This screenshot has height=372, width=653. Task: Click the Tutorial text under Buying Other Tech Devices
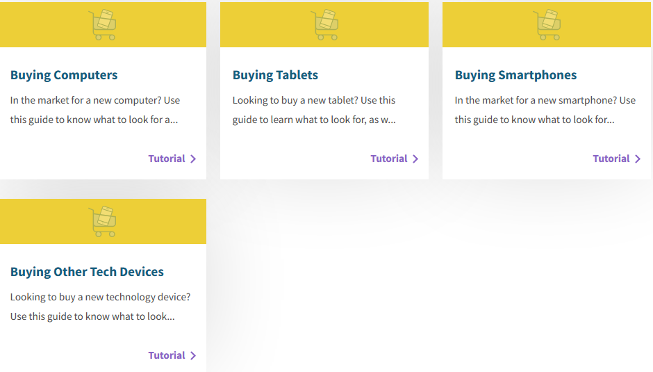click(x=167, y=355)
